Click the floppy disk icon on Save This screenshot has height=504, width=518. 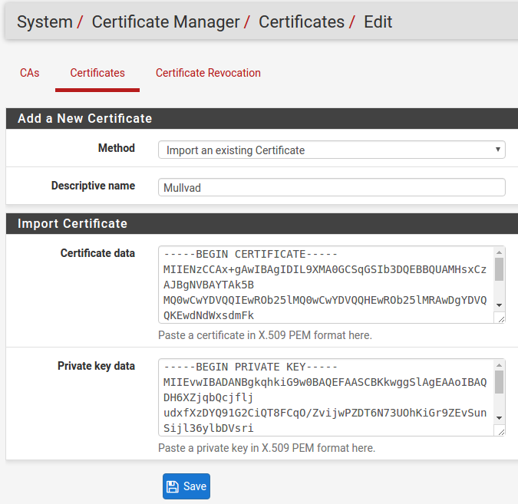pos(172,486)
